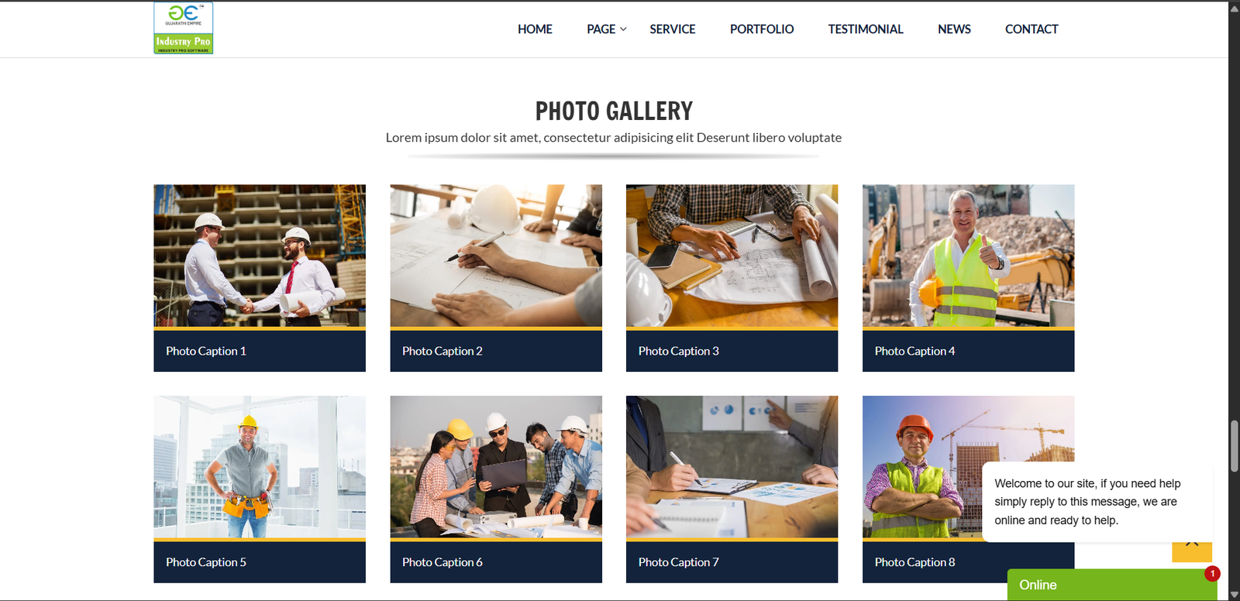Click the red chat notification badge
The image size is (1240, 601).
(1212, 573)
